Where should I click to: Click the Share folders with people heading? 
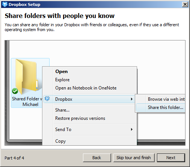tap(60, 16)
